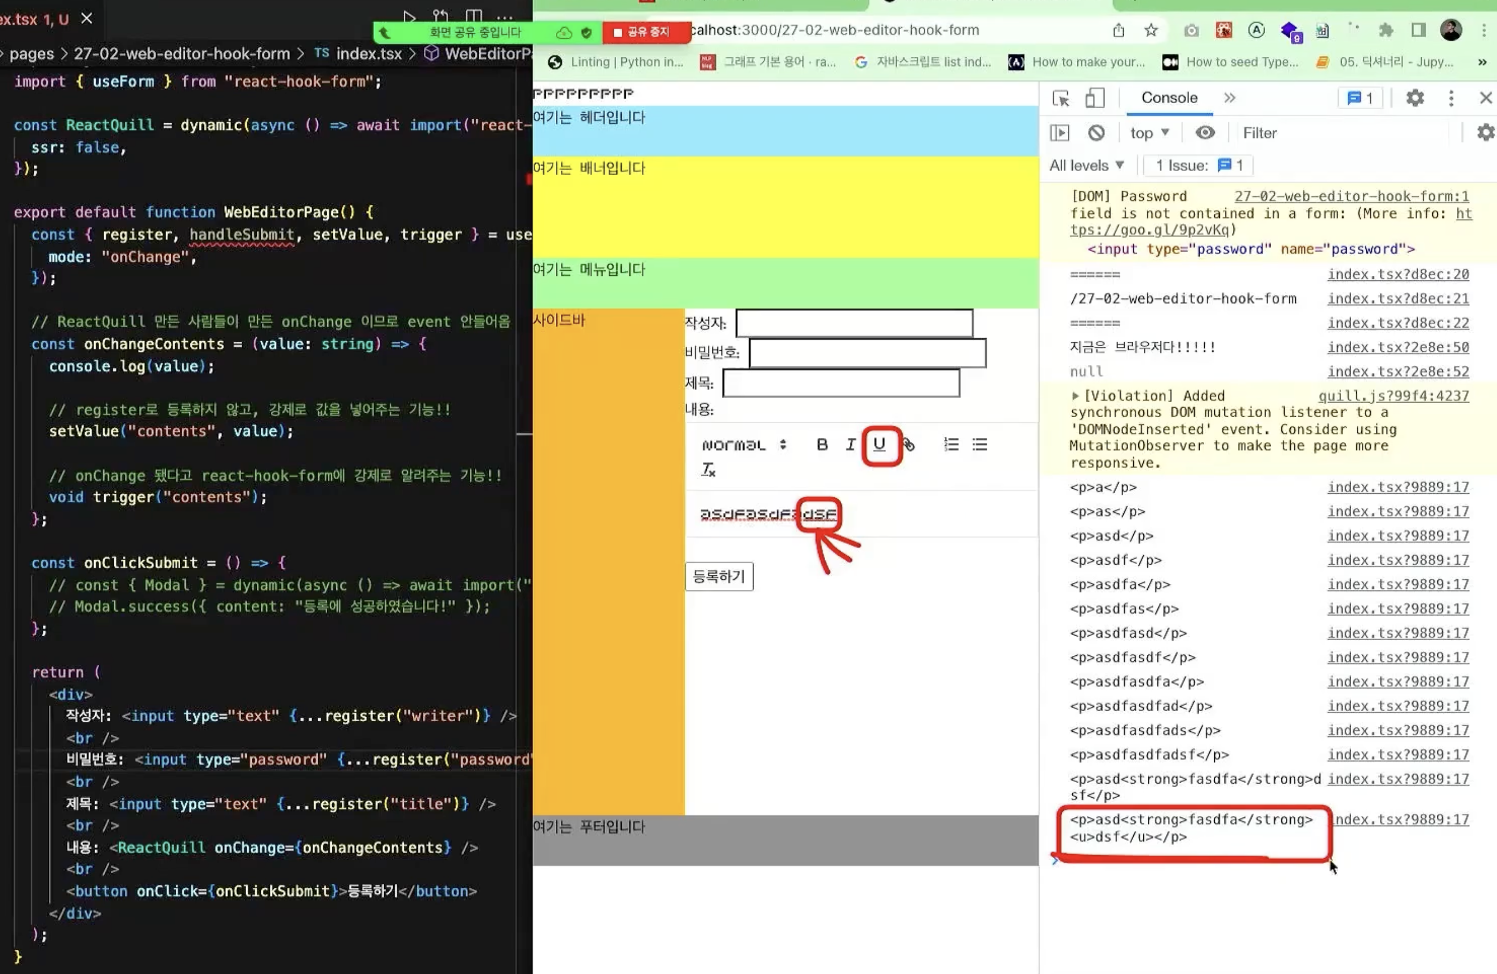
Task: Open DevTools more options menu
Action: click(x=1451, y=98)
